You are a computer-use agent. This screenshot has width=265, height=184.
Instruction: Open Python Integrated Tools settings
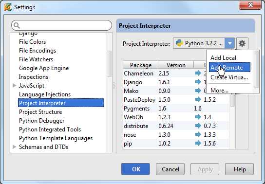coord(50,129)
